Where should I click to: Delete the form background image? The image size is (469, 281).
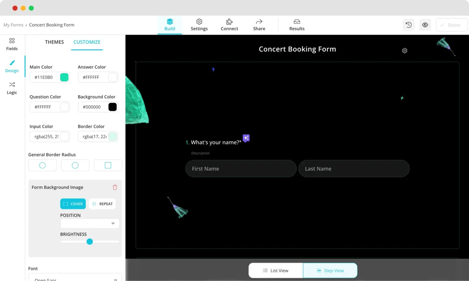click(114, 187)
